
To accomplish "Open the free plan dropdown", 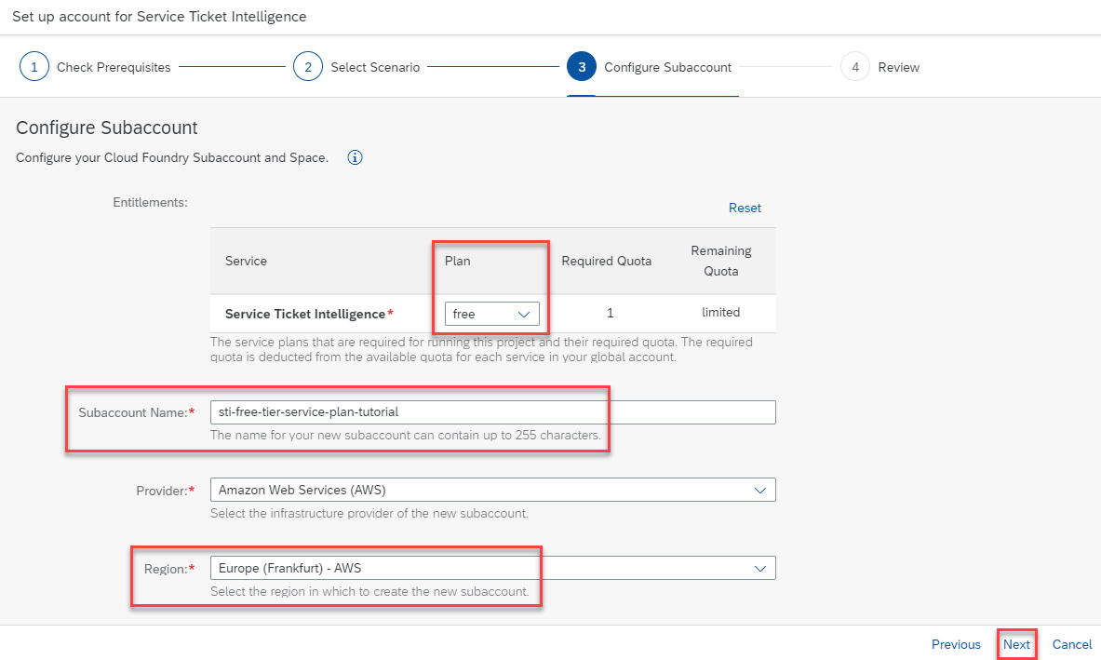I will 491,314.
